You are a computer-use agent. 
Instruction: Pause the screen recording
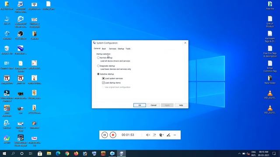105,135
